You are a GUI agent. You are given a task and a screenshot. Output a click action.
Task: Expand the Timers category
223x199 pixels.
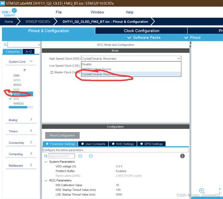tap(21, 131)
